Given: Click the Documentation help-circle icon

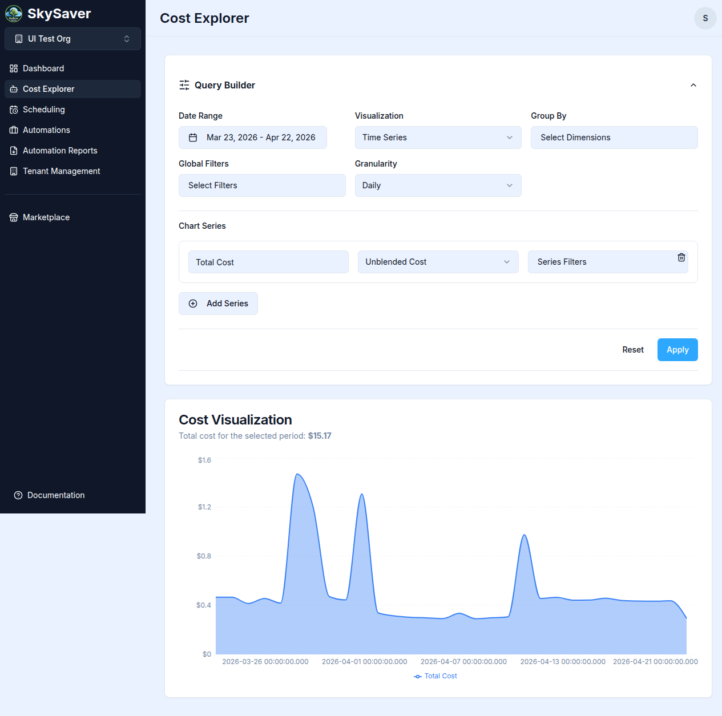Looking at the screenshot, I should (18, 495).
